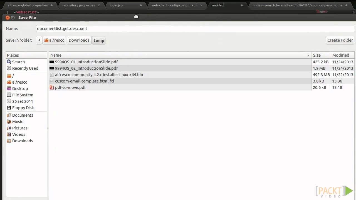Screen dimensions: 356x200
Task: Click the Places panel header
Action: 26,55
